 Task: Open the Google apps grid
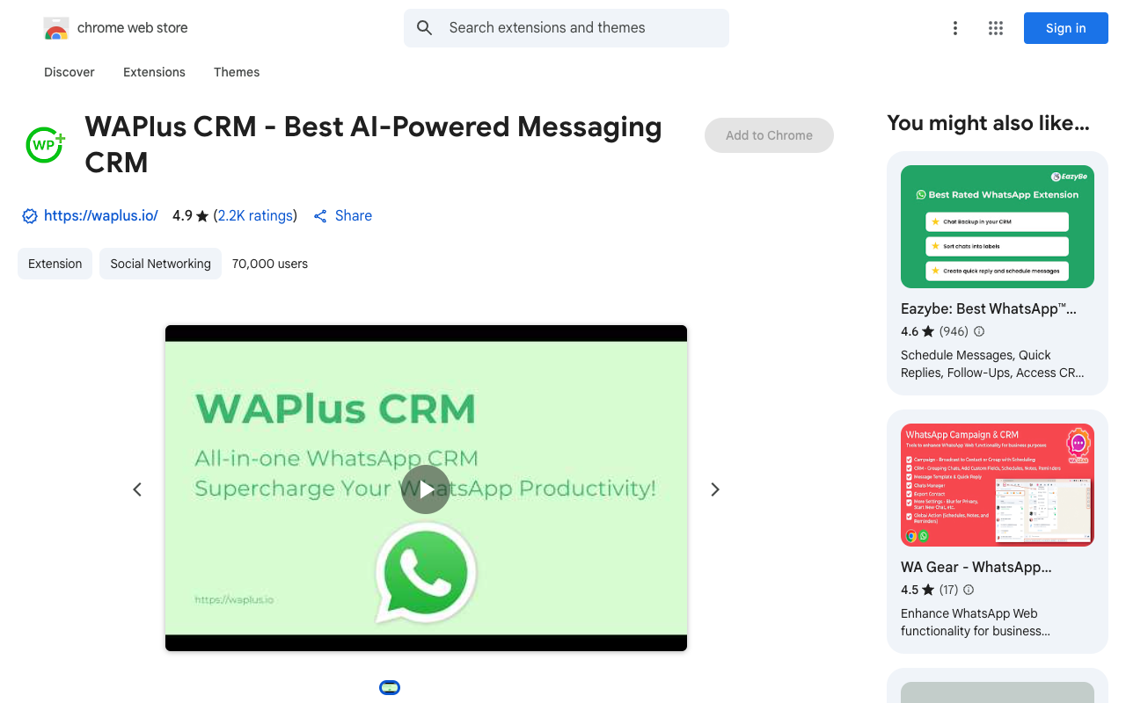(996, 28)
